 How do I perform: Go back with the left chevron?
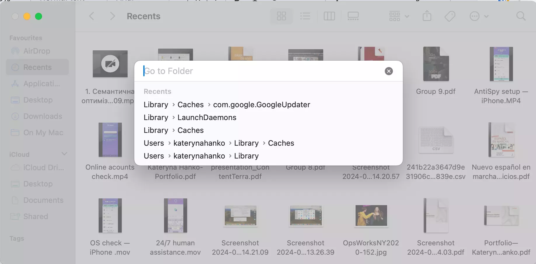coord(92,16)
